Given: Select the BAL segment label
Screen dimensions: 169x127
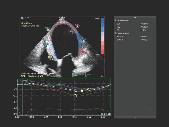Looking at the screenshot, I should (x=85, y=52).
